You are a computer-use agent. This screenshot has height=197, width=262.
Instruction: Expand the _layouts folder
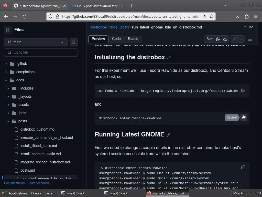point(8,97)
